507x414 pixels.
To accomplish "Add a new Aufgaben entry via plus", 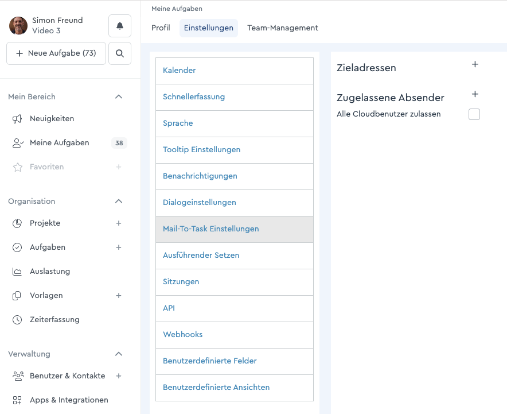I will (119, 247).
